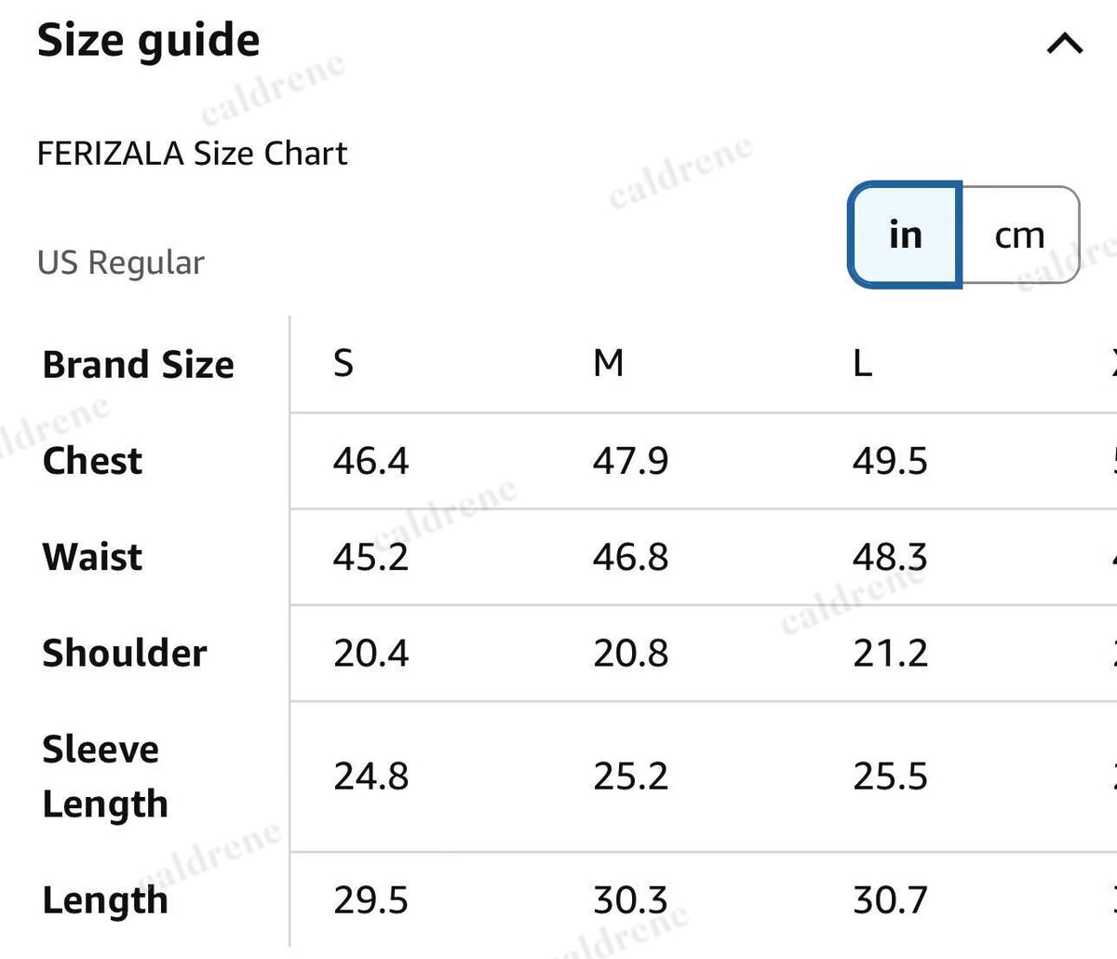Click the Size guide heading
Viewport: 1117px width, 959px height.
click(x=148, y=41)
